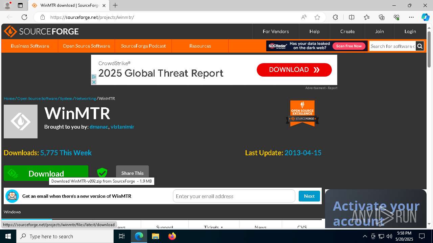Click the Share This button
433x243 pixels.
coord(132,173)
